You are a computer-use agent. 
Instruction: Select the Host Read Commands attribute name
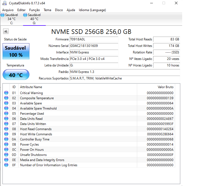pos(36,129)
